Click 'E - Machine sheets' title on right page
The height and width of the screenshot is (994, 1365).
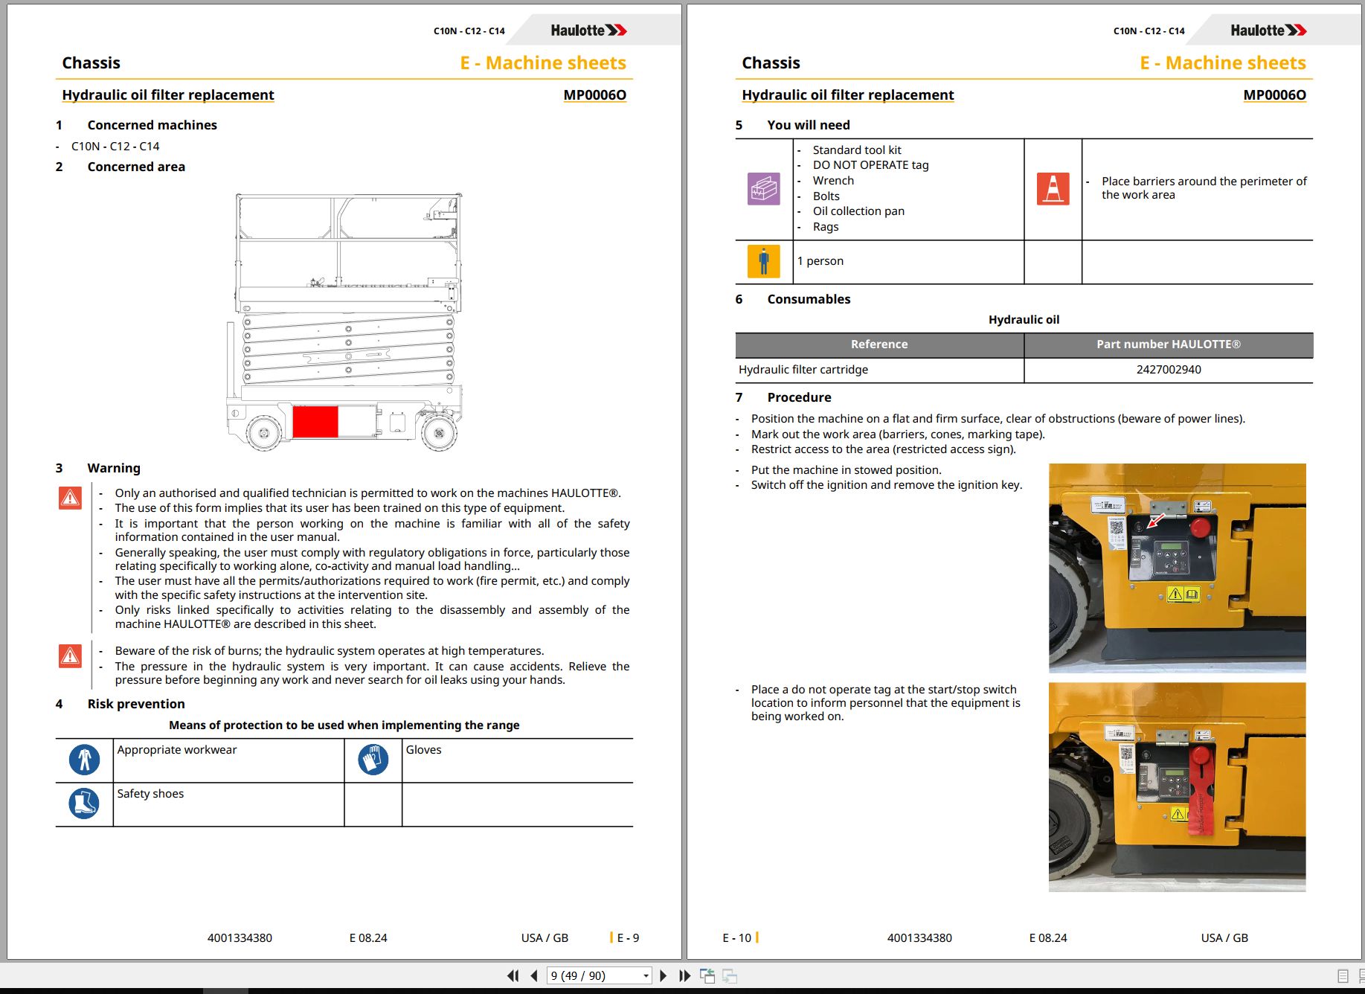pyautogui.click(x=1223, y=63)
